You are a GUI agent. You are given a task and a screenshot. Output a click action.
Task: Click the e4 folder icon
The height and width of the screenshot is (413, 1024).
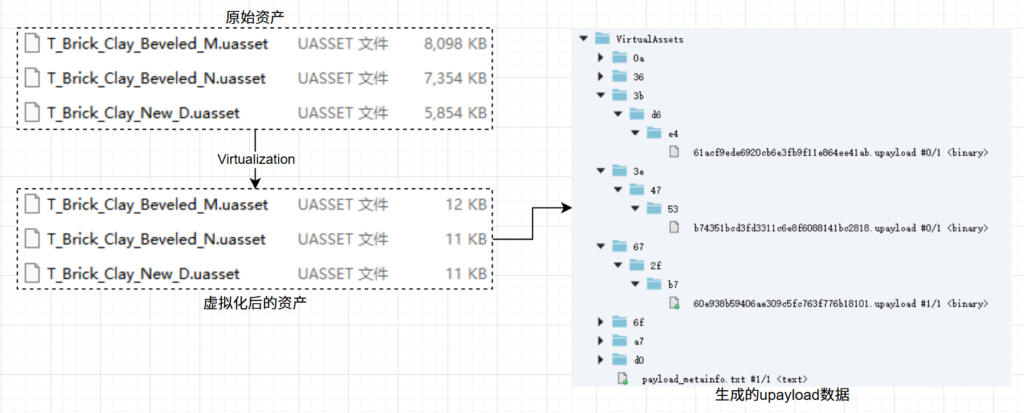653,133
